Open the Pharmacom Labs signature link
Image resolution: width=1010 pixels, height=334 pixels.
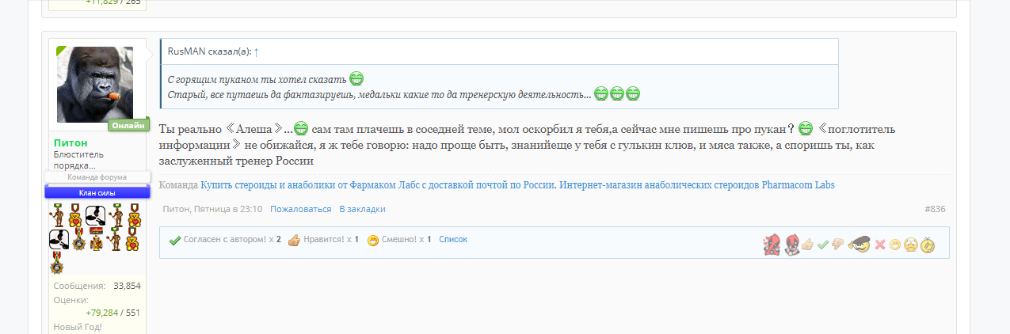point(516,185)
